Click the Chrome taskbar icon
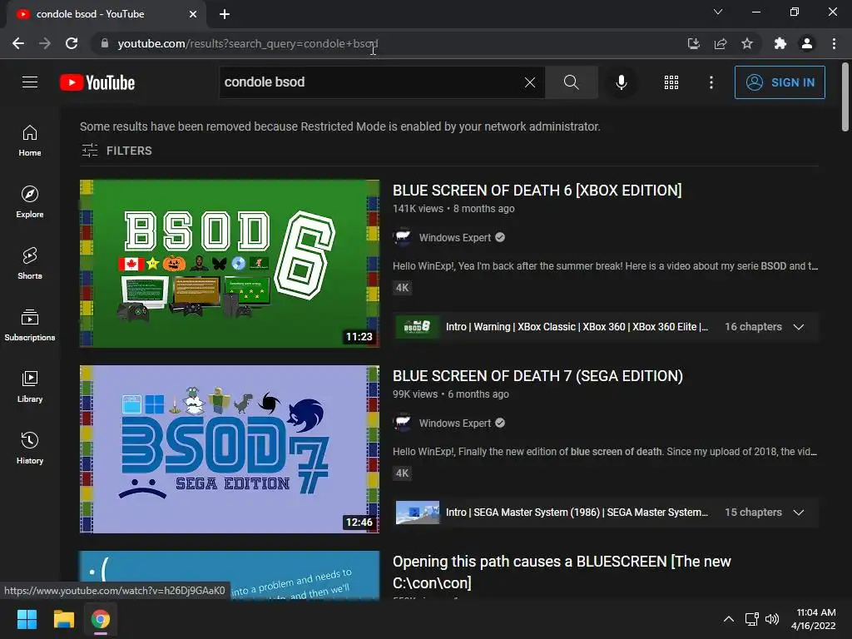 [101, 619]
